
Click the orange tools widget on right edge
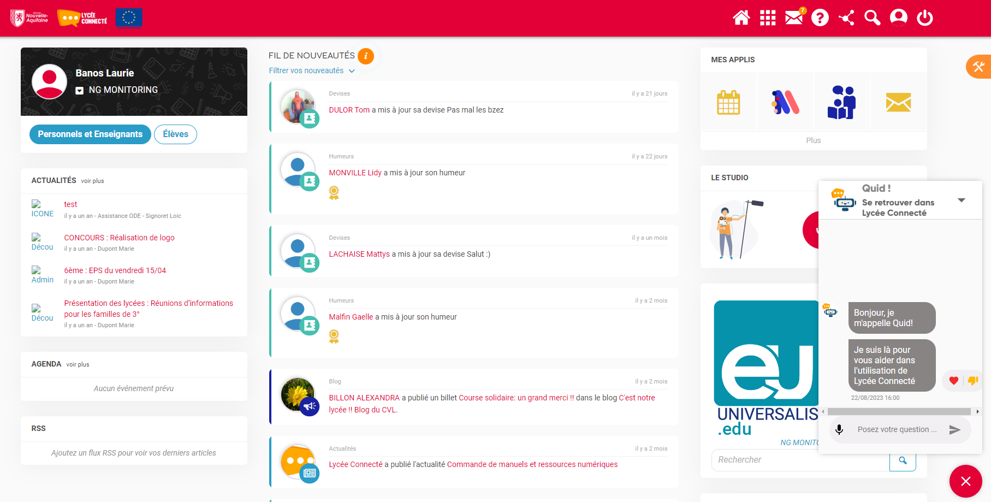[978, 67]
